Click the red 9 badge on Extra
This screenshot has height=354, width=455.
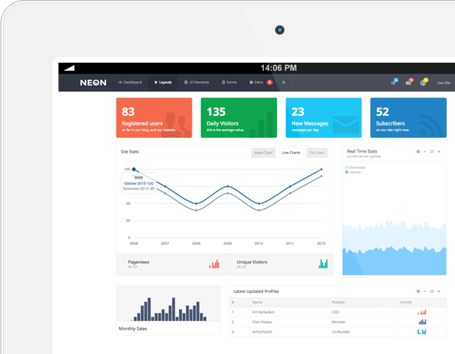point(270,83)
